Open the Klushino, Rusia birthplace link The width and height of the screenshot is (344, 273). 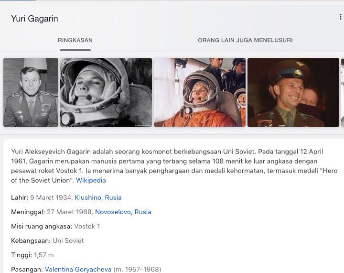(98, 197)
